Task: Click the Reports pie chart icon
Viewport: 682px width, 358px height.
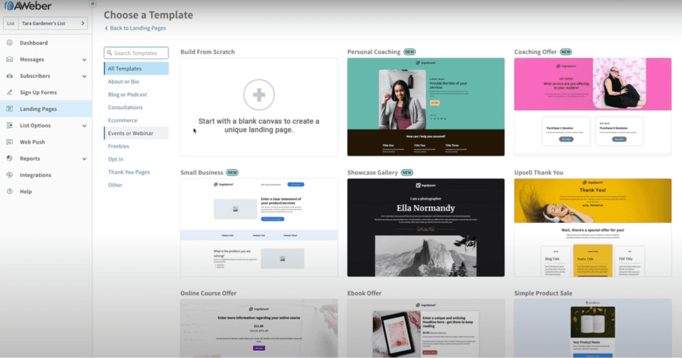Action: click(x=9, y=158)
